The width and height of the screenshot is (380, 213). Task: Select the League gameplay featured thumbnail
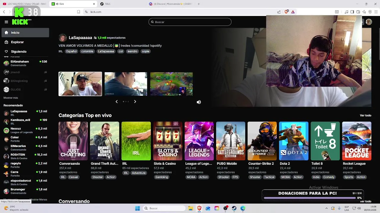click(x=172, y=84)
